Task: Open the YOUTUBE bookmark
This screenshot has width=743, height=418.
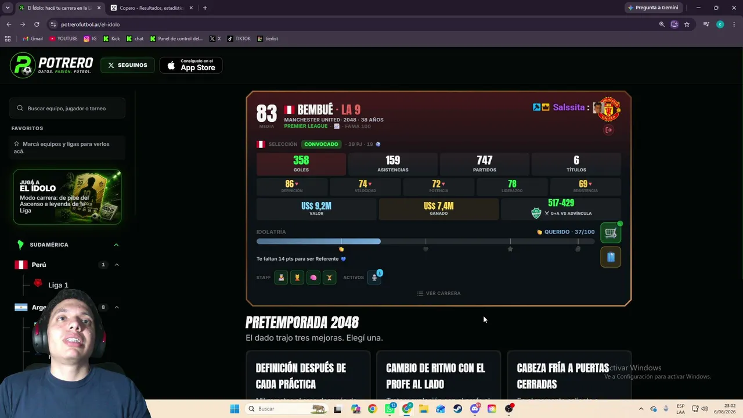Action: (x=63, y=39)
